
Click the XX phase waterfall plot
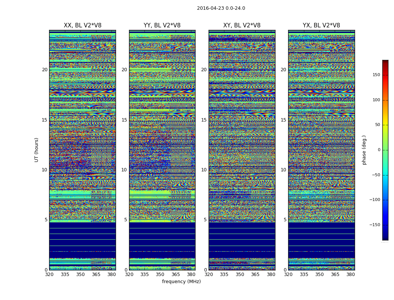[83, 150]
